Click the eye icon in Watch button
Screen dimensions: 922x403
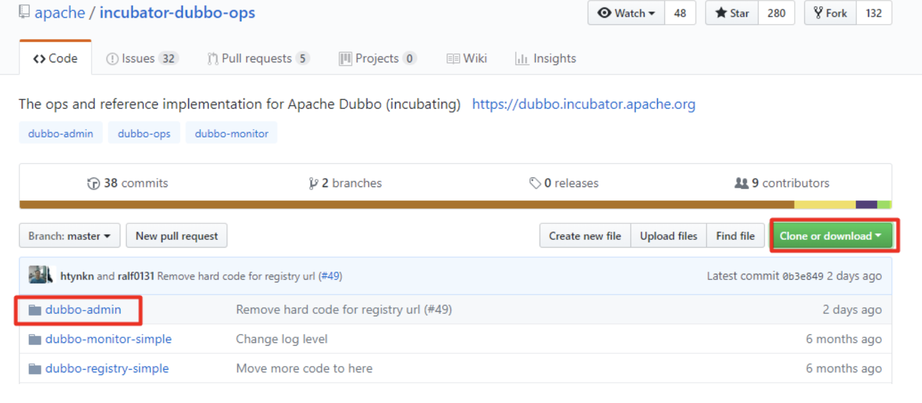coord(604,13)
